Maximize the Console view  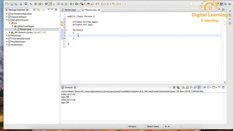pos(223,87)
